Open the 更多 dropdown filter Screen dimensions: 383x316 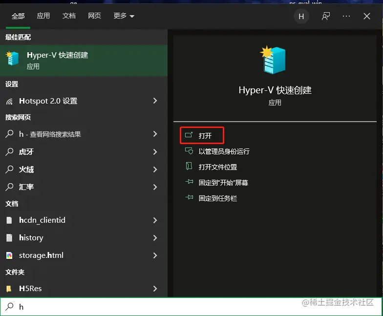(124, 16)
